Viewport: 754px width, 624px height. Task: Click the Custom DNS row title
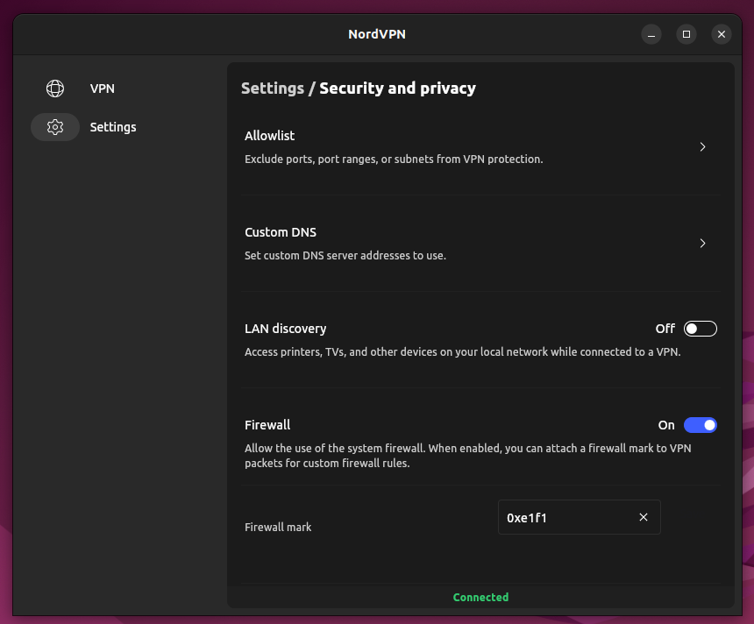[280, 232]
